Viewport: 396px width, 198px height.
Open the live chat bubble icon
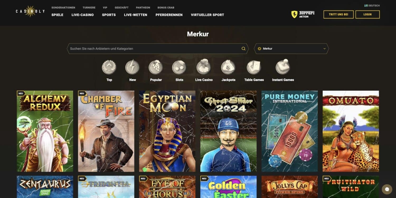pos(387,189)
